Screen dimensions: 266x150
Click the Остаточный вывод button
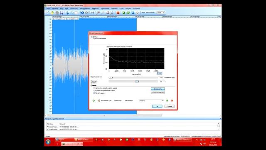point(158,92)
